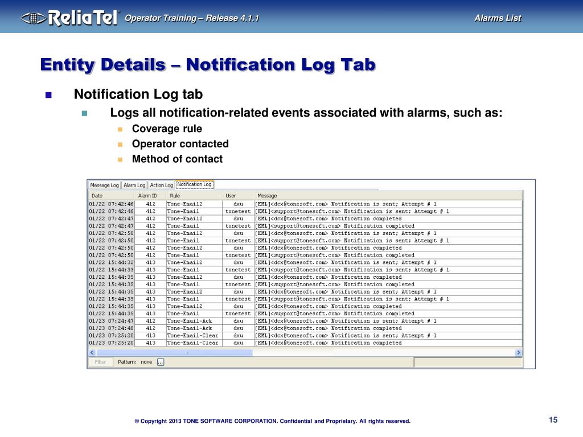Click 'Alarms List' text in header banner

click(498, 18)
